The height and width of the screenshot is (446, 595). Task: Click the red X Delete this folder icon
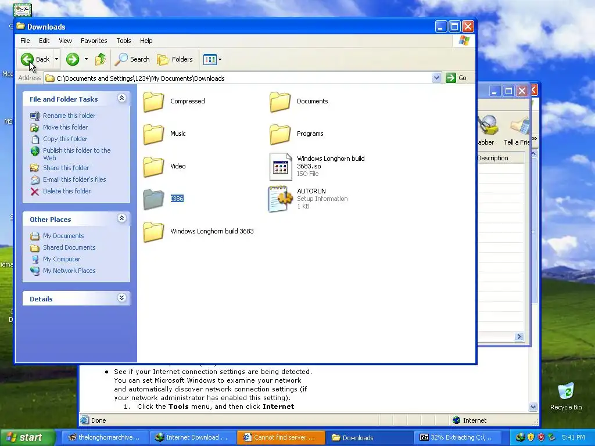coord(34,192)
